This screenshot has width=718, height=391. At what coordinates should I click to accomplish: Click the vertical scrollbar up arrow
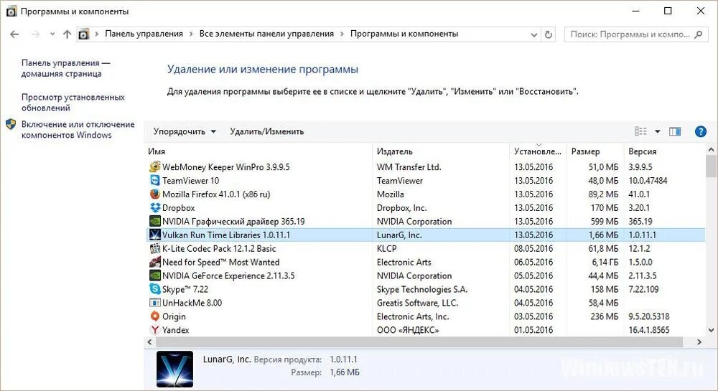pyautogui.click(x=711, y=149)
